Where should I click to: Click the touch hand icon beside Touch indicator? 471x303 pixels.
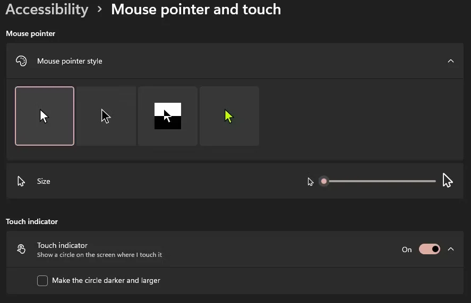pyautogui.click(x=21, y=249)
